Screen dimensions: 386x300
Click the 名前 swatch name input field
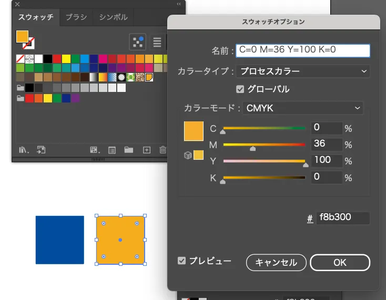pyautogui.click(x=303, y=50)
